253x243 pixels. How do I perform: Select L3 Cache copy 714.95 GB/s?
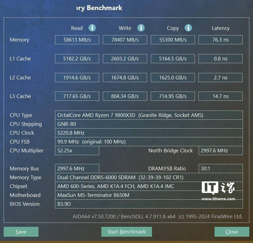tap(173, 96)
